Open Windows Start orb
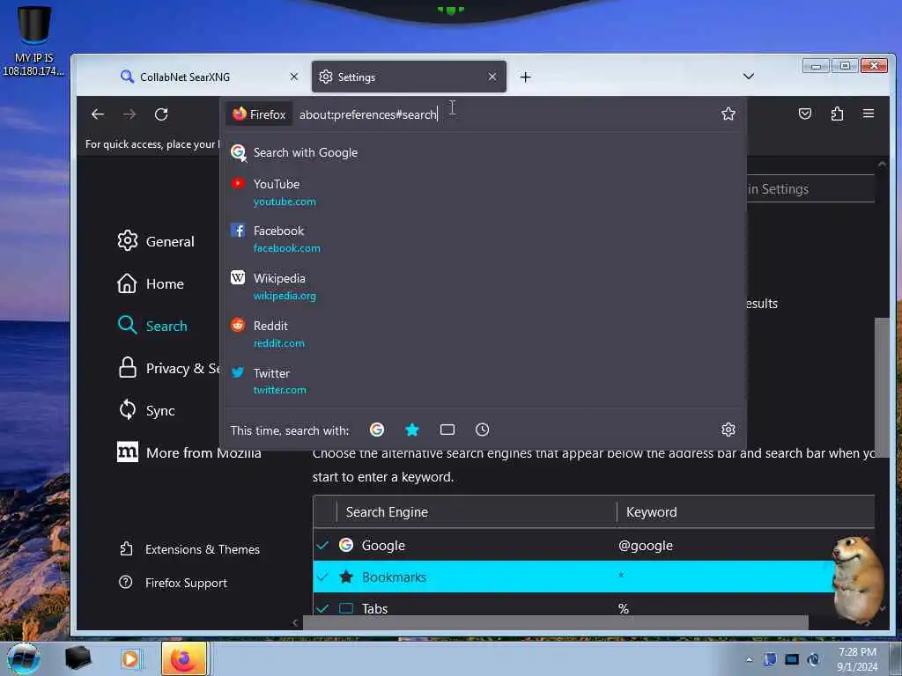Screen dimensions: 902x676 [x=23, y=658]
